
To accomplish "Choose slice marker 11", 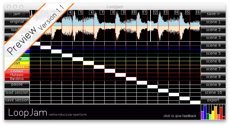I will coord(145,12).
